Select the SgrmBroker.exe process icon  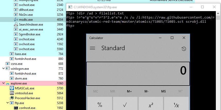(x=16, y=34)
